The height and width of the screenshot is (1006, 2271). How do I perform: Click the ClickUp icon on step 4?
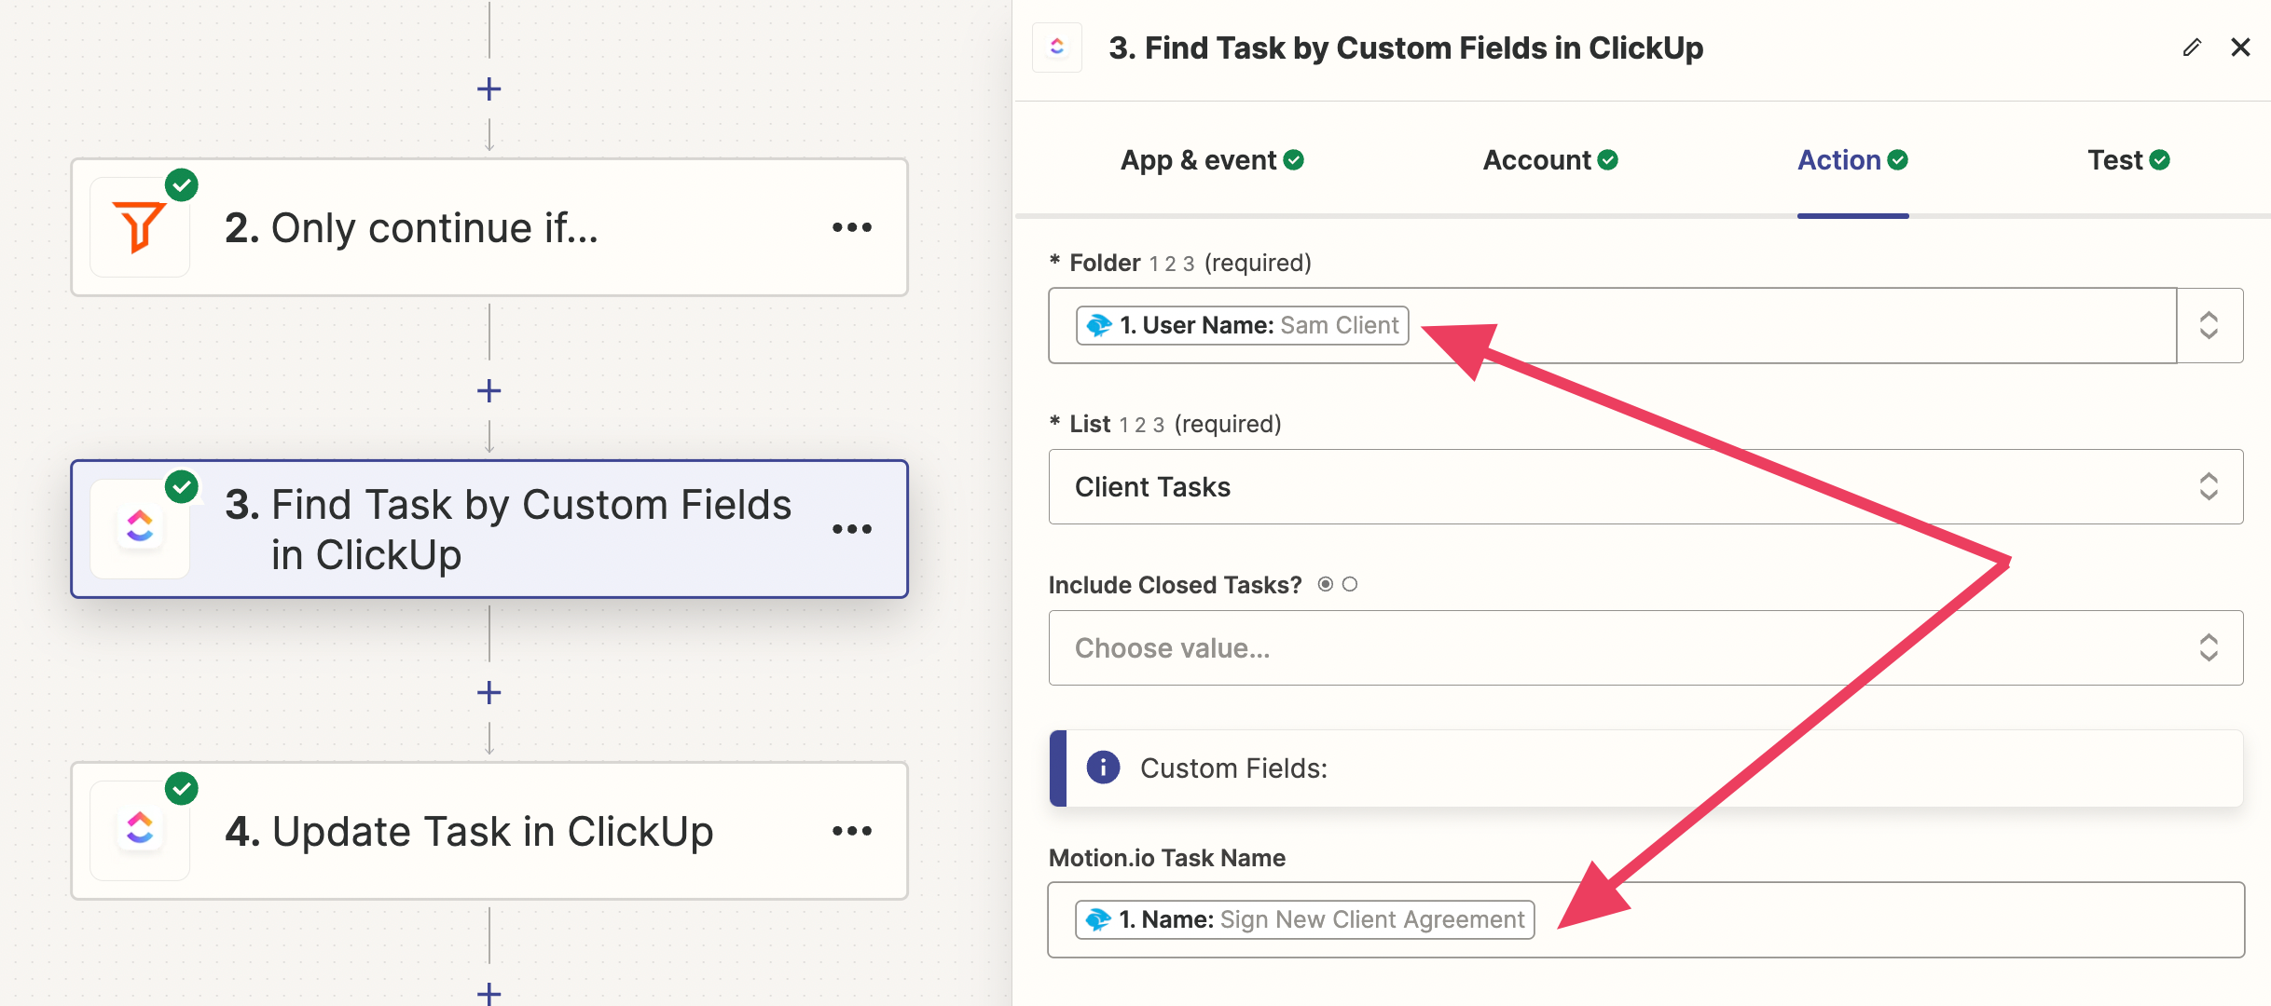coord(140,829)
